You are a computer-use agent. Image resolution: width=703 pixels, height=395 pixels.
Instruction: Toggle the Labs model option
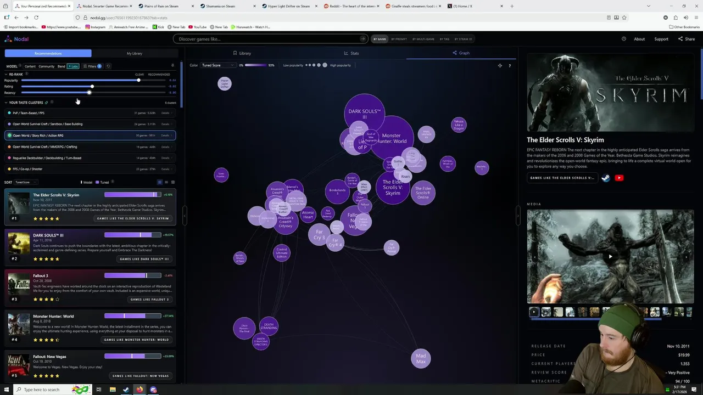pyautogui.click(x=73, y=66)
